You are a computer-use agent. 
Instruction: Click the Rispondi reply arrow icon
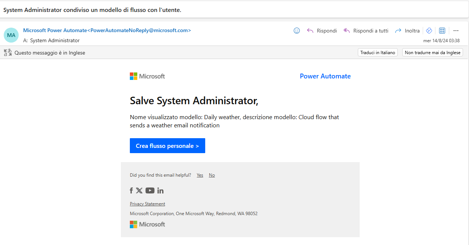(x=310, y=31)
